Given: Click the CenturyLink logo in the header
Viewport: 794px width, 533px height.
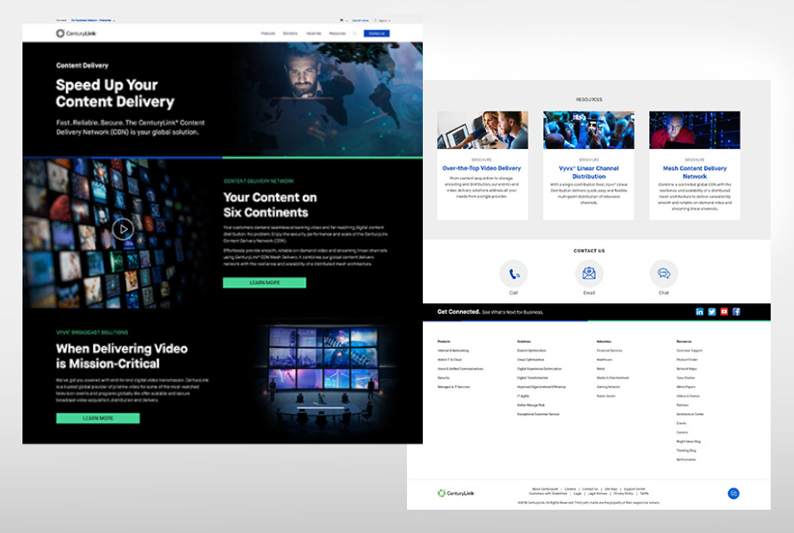Looking at the screenshot, I should pos(76,33).
